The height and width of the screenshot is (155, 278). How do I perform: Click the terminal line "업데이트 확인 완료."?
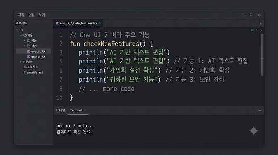click(x=74, y=132)
